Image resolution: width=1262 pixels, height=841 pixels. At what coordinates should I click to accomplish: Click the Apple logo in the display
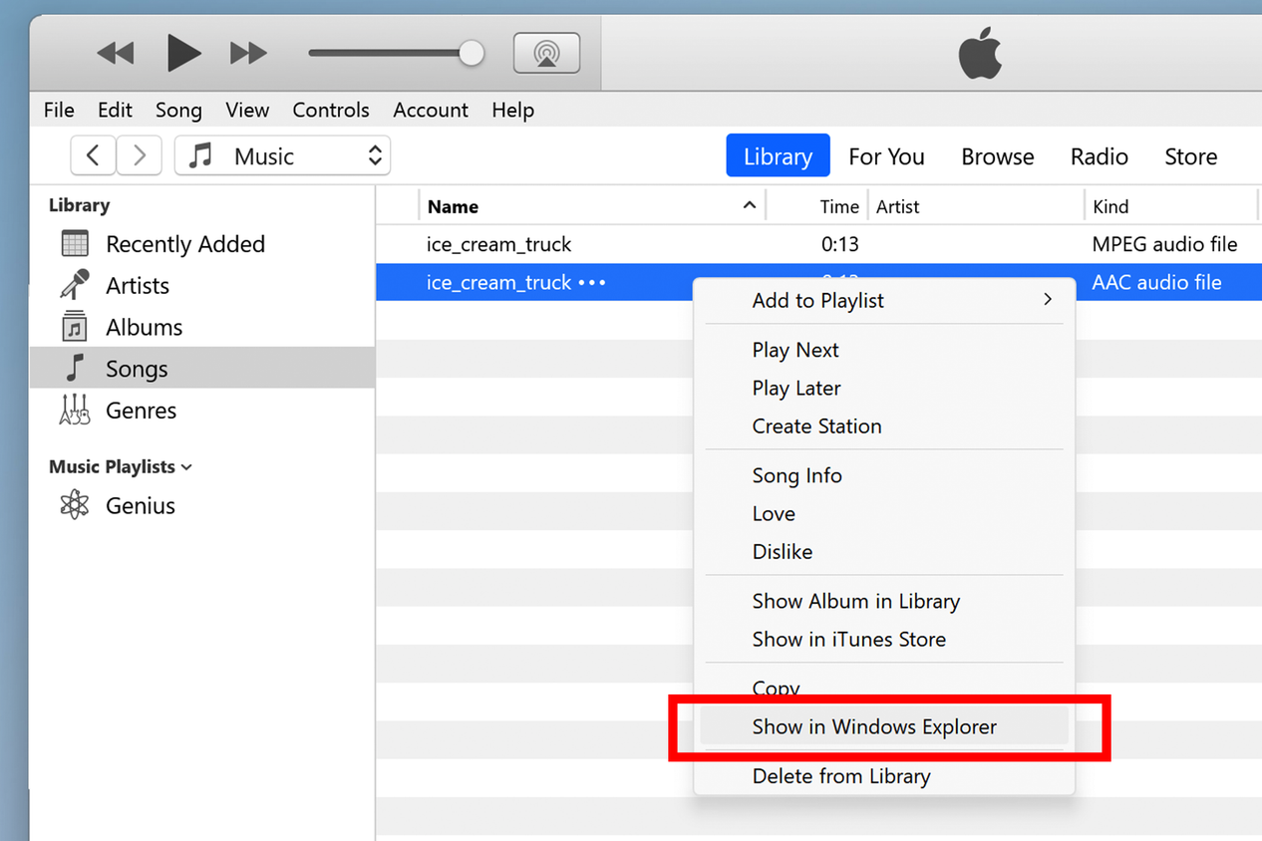980,52
